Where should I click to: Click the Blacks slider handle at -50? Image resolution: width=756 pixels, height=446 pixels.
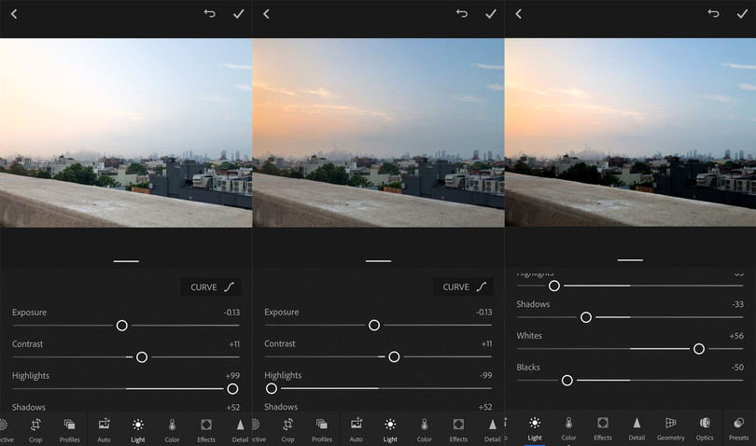tap(567, 381)
